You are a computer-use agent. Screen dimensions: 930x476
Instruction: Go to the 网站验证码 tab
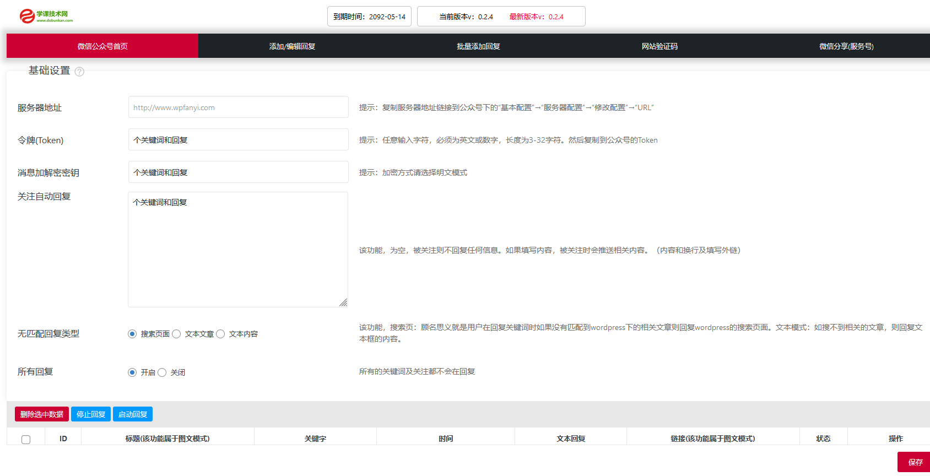659,46
